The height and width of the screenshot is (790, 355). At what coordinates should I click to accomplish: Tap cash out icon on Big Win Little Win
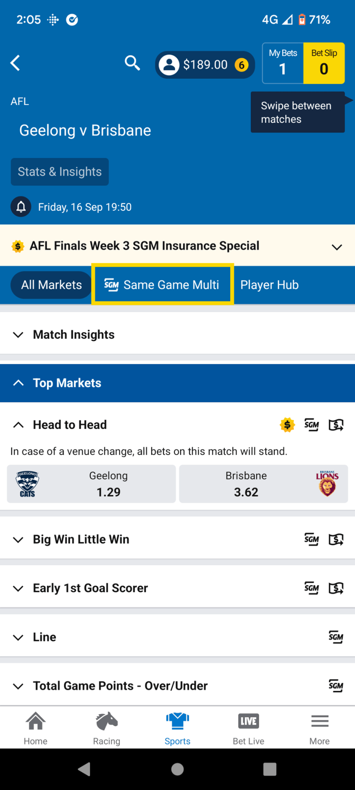[x=336, y=540]
